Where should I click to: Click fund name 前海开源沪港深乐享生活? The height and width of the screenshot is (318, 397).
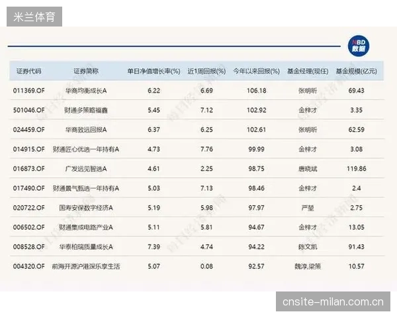[86, 266]
